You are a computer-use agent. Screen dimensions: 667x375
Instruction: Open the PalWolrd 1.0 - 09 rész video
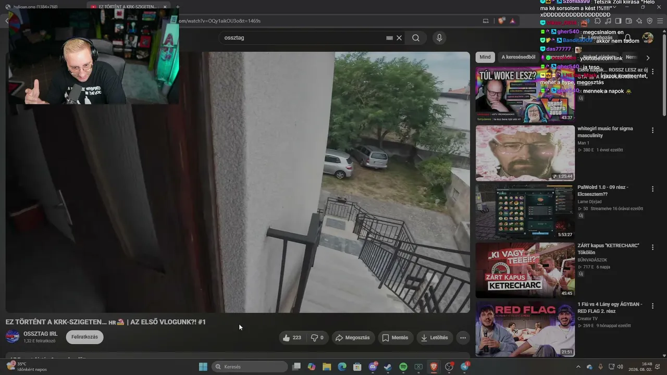pos(525,211)
